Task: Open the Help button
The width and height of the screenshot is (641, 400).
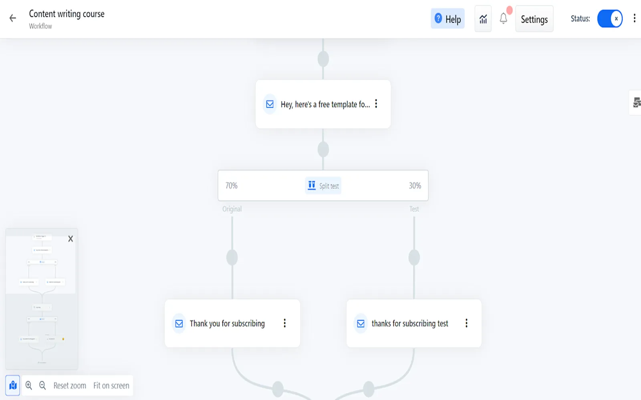Action: tap(447, 19)
